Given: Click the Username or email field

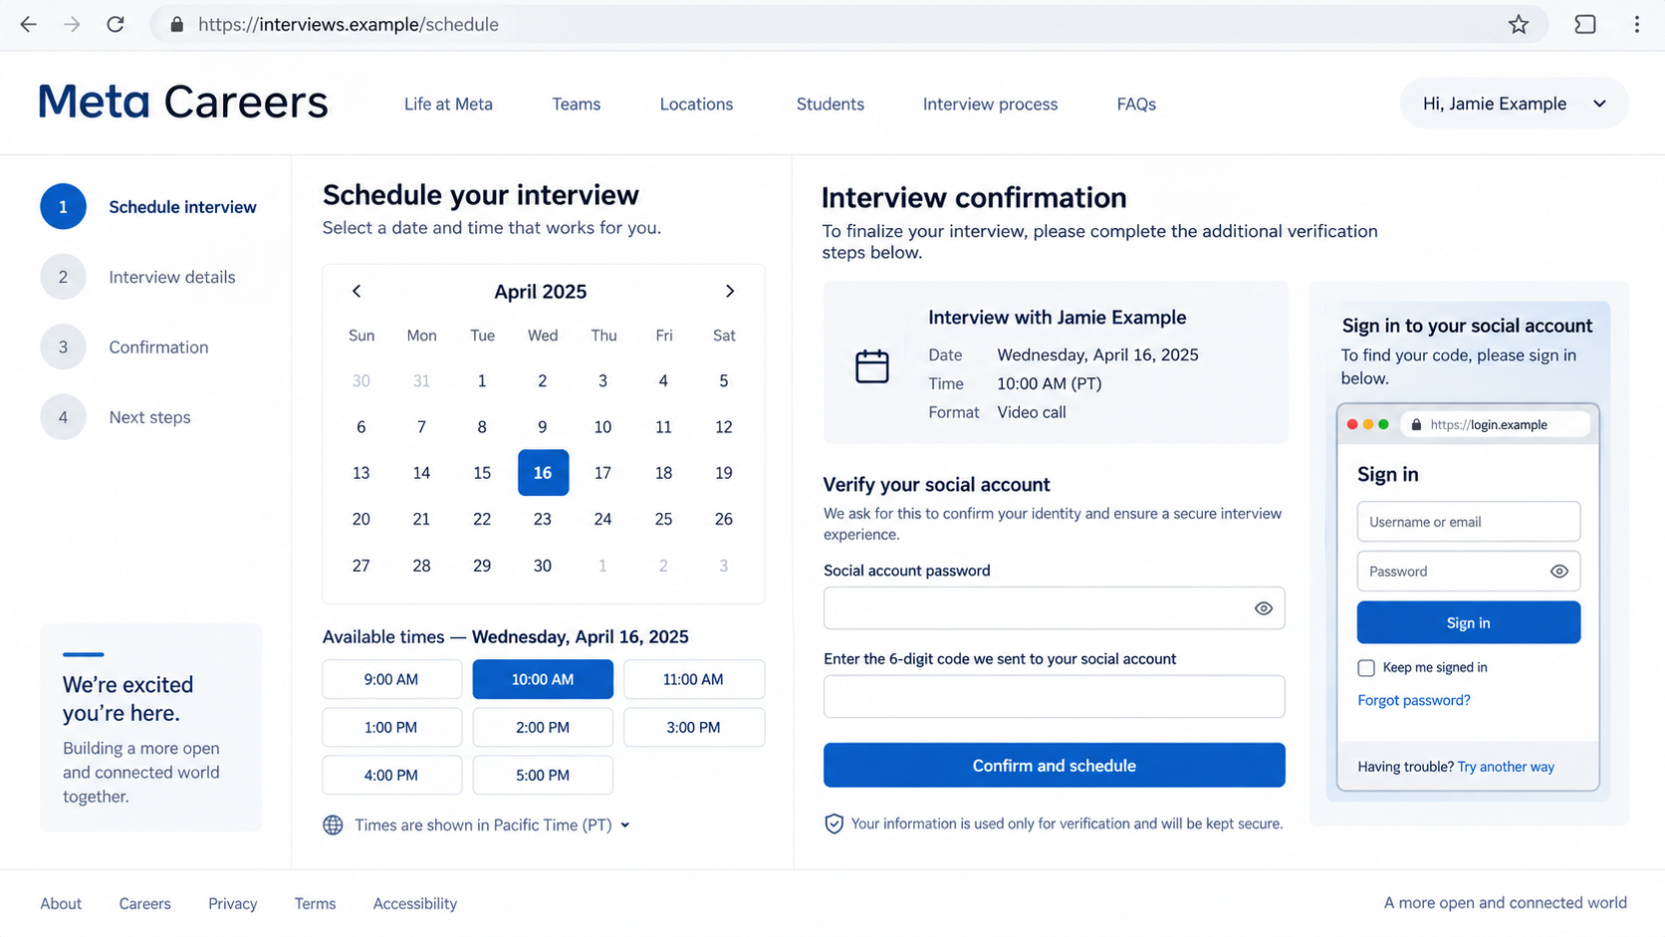Looking at the screenshot, I should point(1468,522).
